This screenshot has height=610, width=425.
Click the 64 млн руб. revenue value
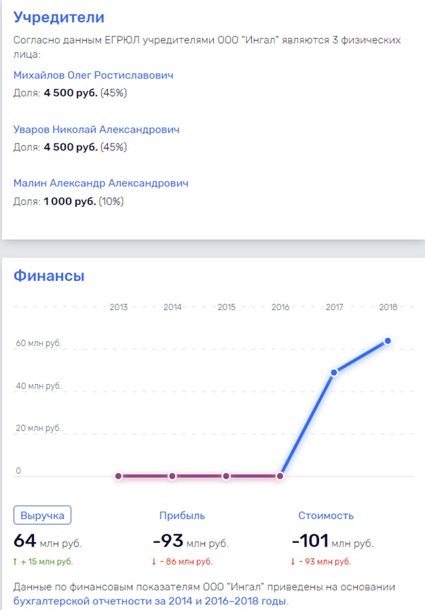tap(47, 541)
